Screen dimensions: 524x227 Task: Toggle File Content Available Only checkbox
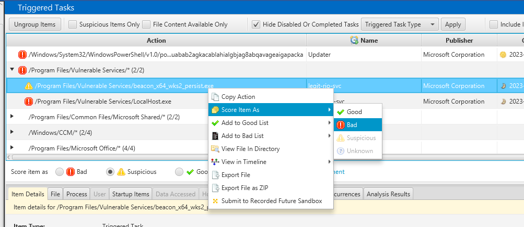(x=147, y=24)
